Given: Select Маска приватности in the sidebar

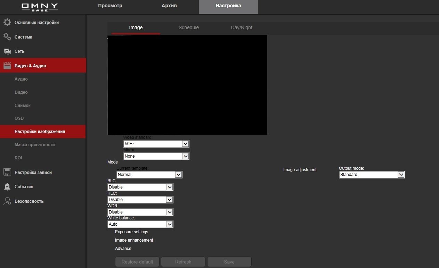Looking at the screenshot, I should [x=34, y=145].
